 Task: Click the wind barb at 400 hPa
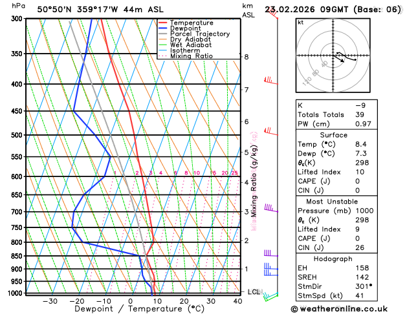pos(271,81)
